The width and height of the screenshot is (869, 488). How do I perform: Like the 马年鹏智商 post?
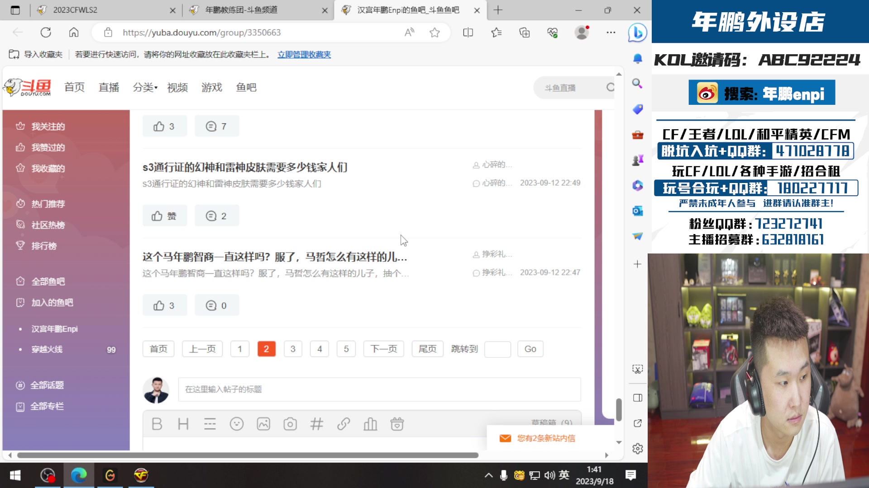165,305
